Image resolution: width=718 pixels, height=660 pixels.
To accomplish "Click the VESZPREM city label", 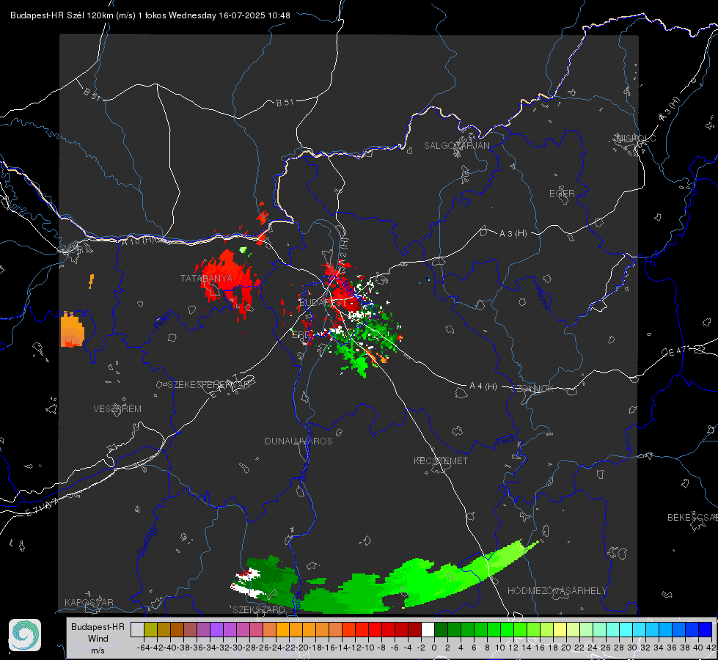I will click(x=117, y=408).
